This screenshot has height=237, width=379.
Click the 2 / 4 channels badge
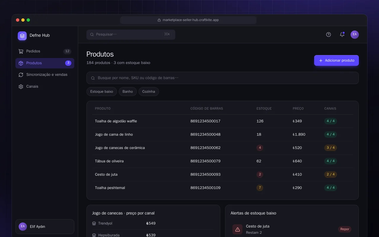[x=330, y=174]
